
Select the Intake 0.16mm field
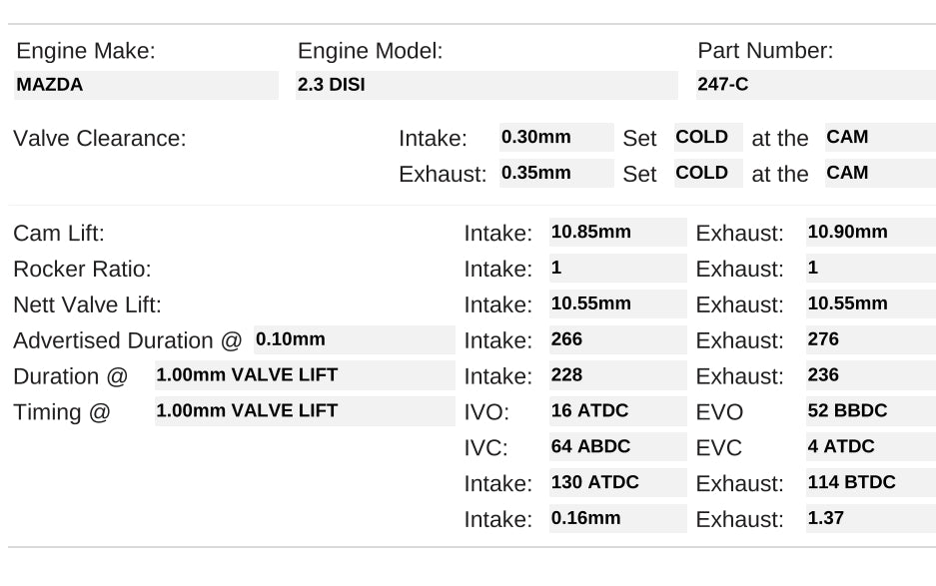click(617, 519)
